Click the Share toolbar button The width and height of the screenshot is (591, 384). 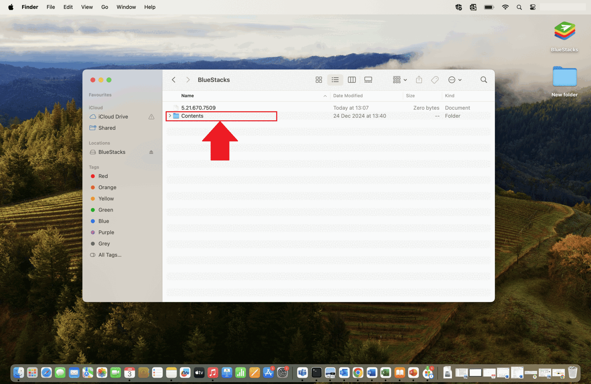419,80
